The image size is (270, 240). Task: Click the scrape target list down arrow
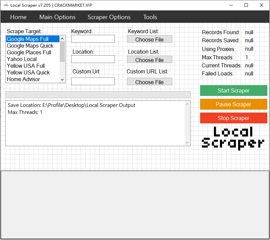tap(62, 79)
